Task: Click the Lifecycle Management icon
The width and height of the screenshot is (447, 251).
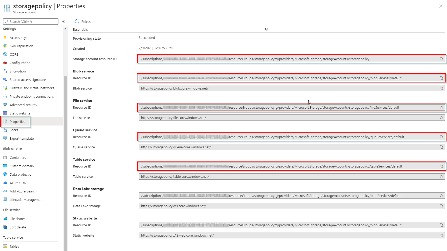Action: (x=5, y=200)
